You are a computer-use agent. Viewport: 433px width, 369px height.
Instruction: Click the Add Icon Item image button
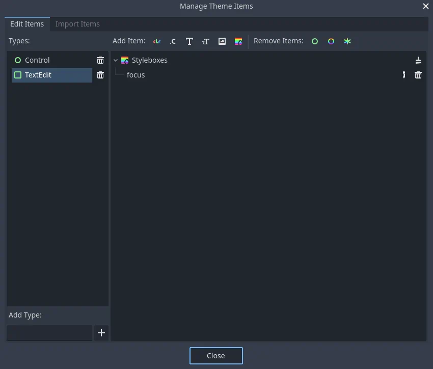tap(222, 41)
